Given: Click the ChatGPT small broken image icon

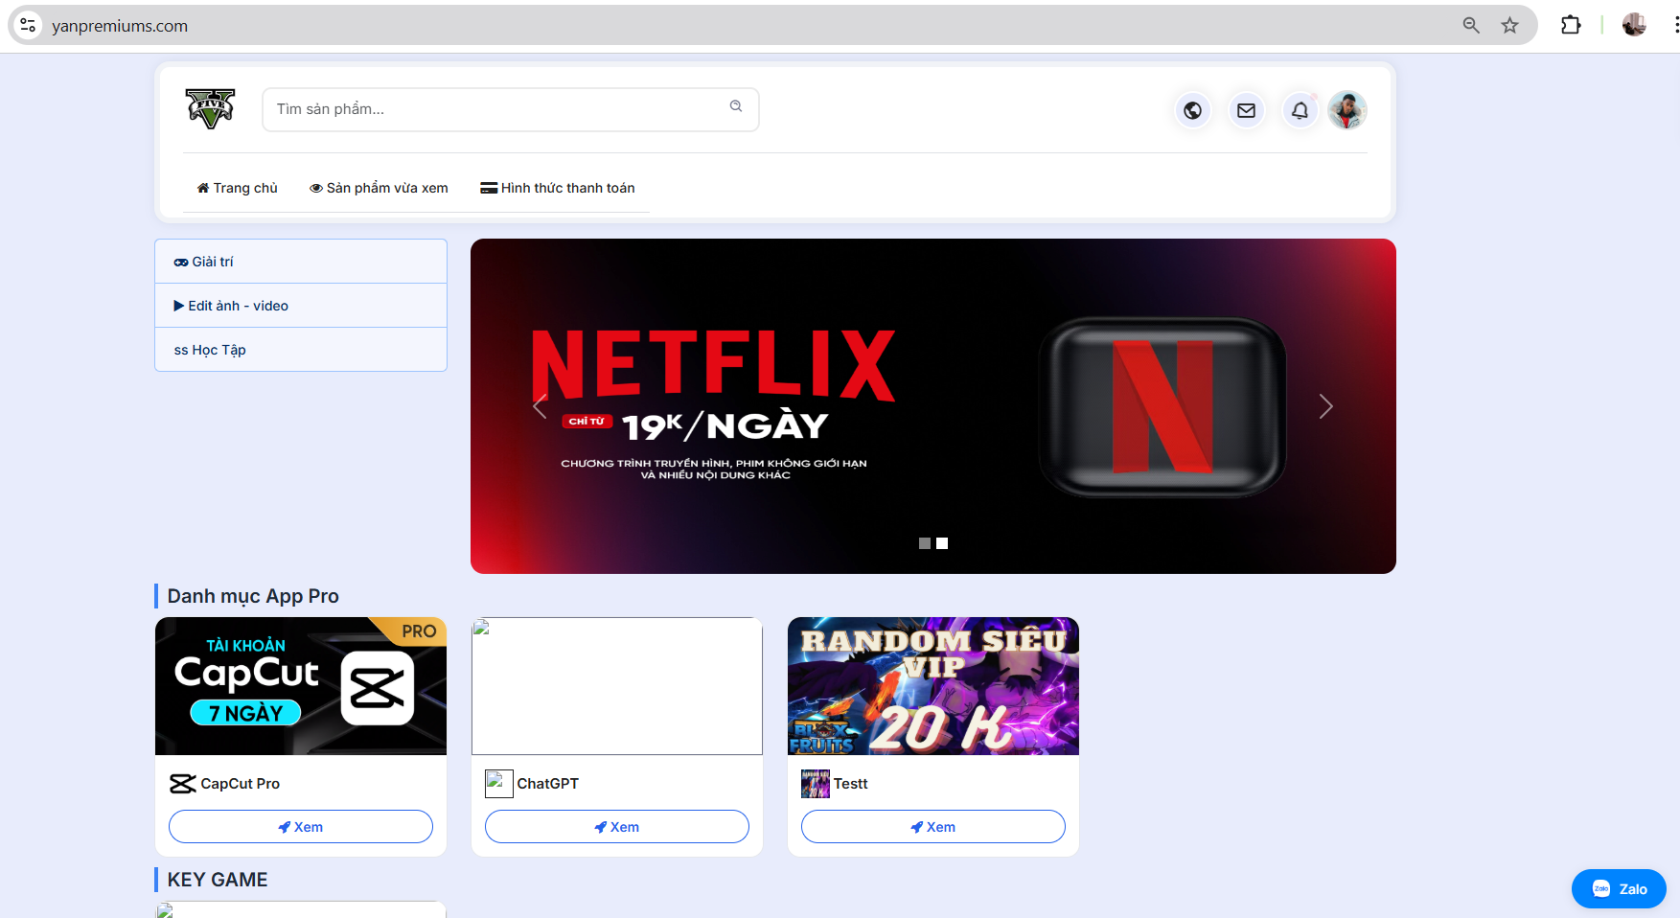Looking at the screenshot, I should click(499, 784).
